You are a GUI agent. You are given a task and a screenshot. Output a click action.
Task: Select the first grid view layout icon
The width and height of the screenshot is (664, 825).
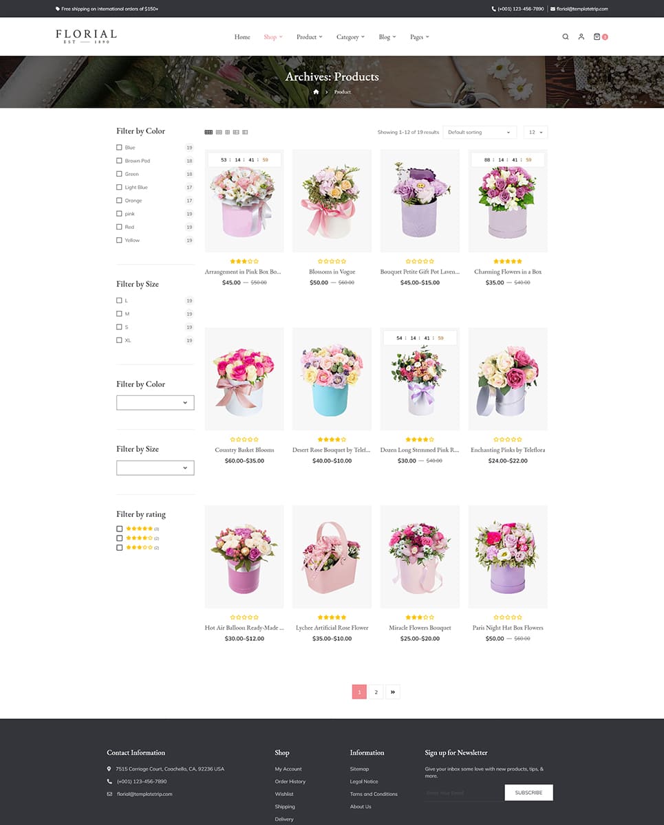[208, 132]
